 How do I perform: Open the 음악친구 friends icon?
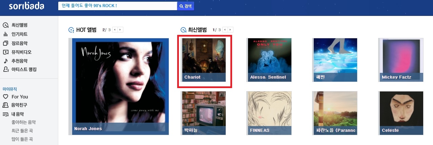(5, 105)
